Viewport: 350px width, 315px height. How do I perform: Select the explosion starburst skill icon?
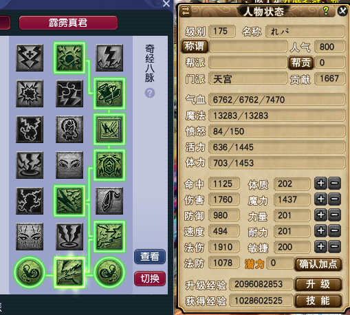click(30, 94)
